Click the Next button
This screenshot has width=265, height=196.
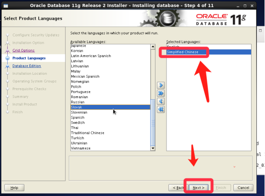point(199,188)
